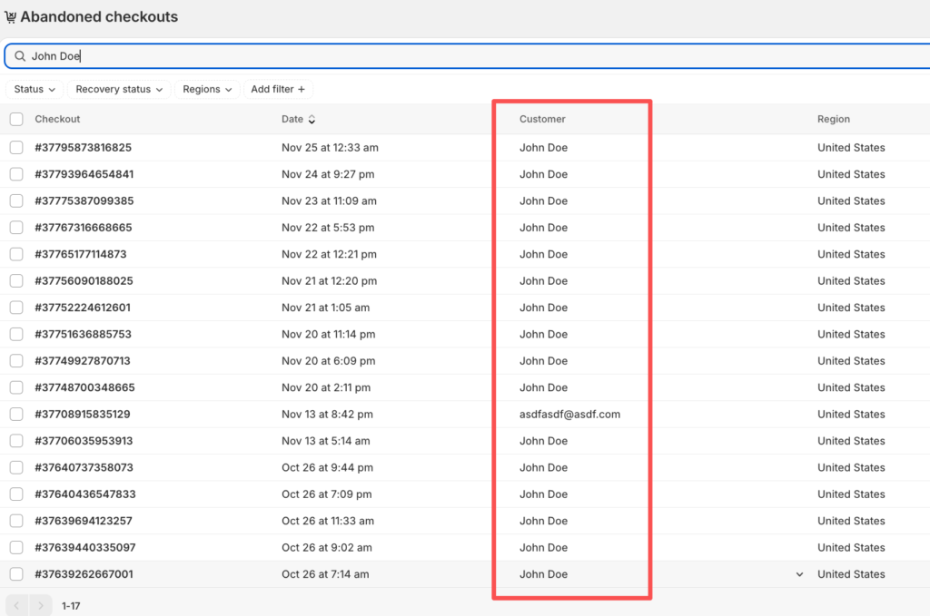Image resolution: width=930 pixels, height=616 pixels.
Task: Click date Oct 26 at 9:44 pm
Action: (x=327, y=467)
